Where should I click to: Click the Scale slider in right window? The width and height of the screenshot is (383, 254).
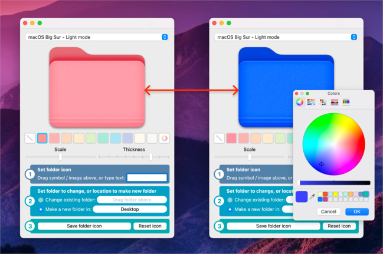(250, 157)
